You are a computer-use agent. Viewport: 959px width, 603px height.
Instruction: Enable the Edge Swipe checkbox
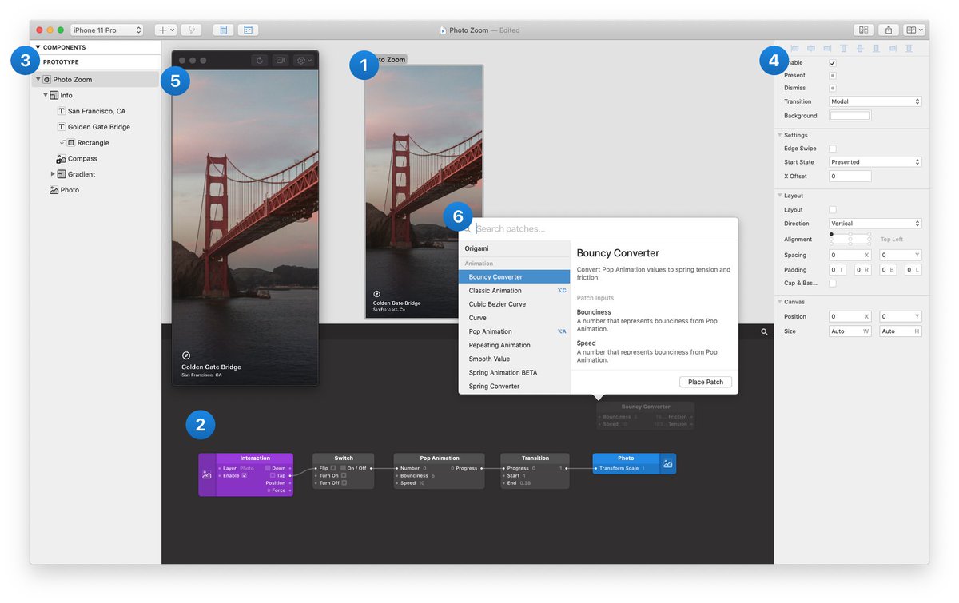[832, 148]
